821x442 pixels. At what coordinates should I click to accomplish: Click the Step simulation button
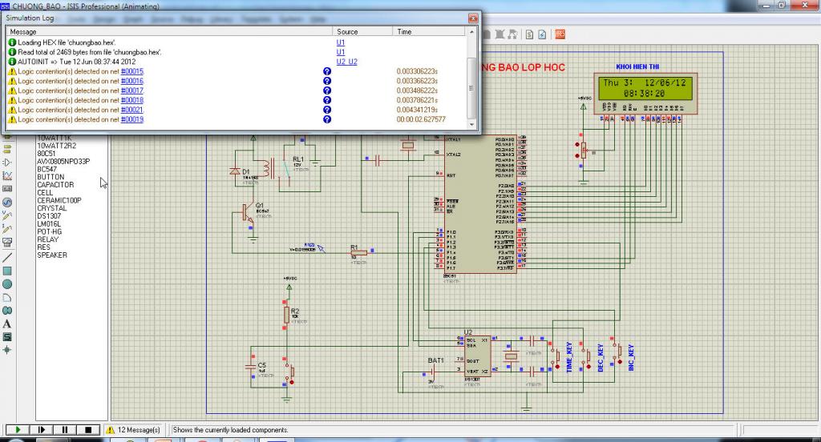[x=42, y=430]
